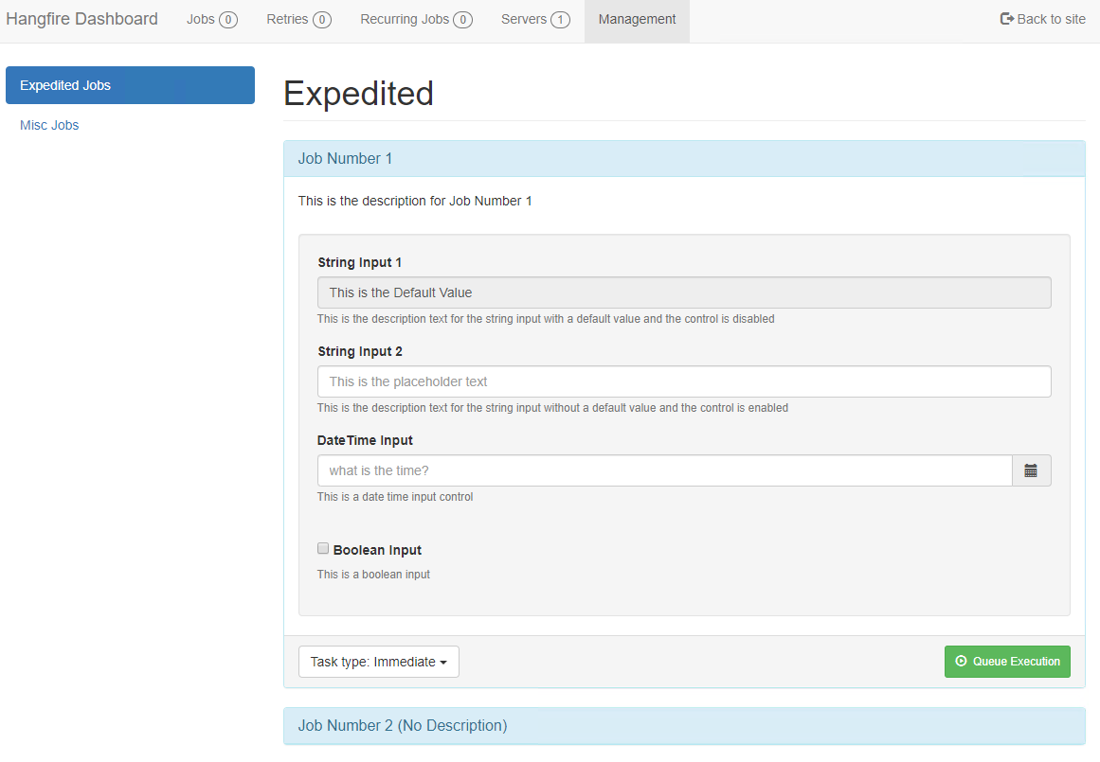Select Expedited Jobs in the sidebar

click(131, 85)
